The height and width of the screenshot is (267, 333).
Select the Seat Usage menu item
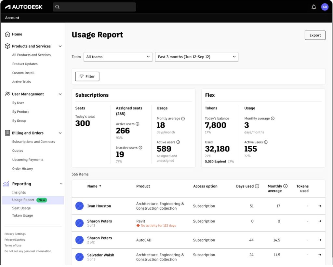pos(21,208)
